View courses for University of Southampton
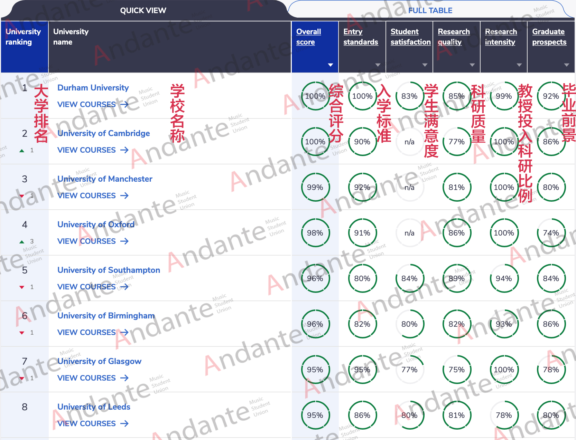Screen dimensions: 576x440 click(x=93, y=287)
